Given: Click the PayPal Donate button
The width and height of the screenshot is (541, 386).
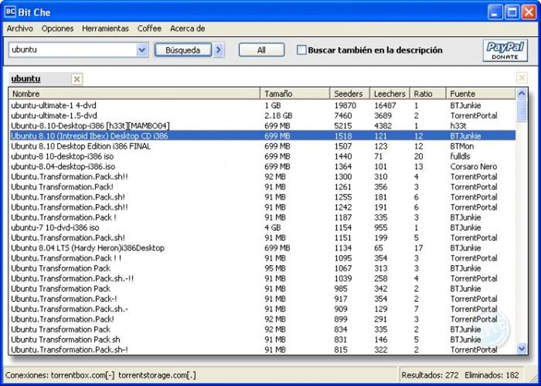Looking at the screenshot, I should [505, 50].
